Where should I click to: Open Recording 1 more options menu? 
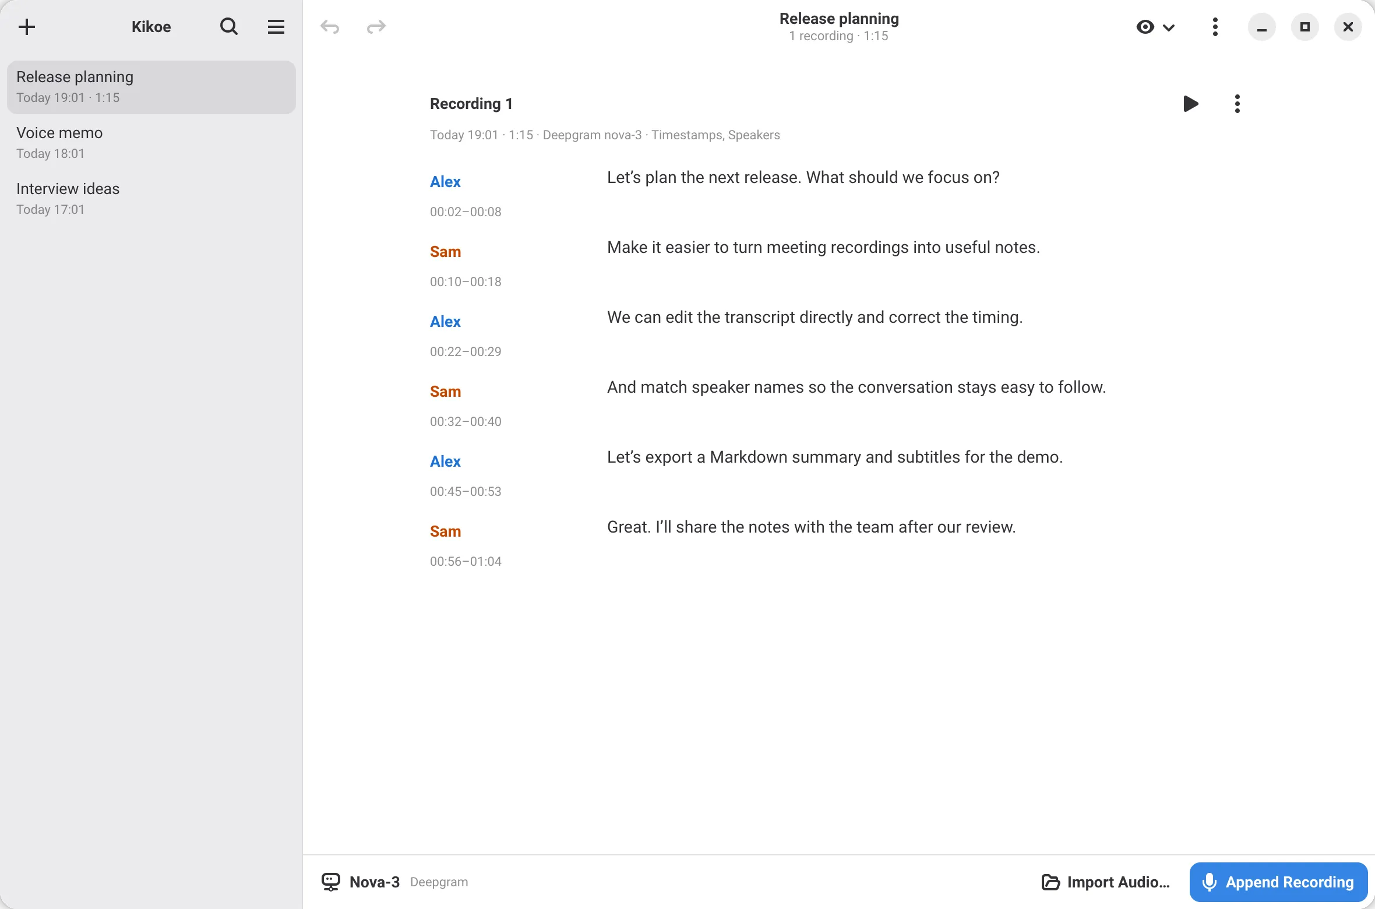1237,104
